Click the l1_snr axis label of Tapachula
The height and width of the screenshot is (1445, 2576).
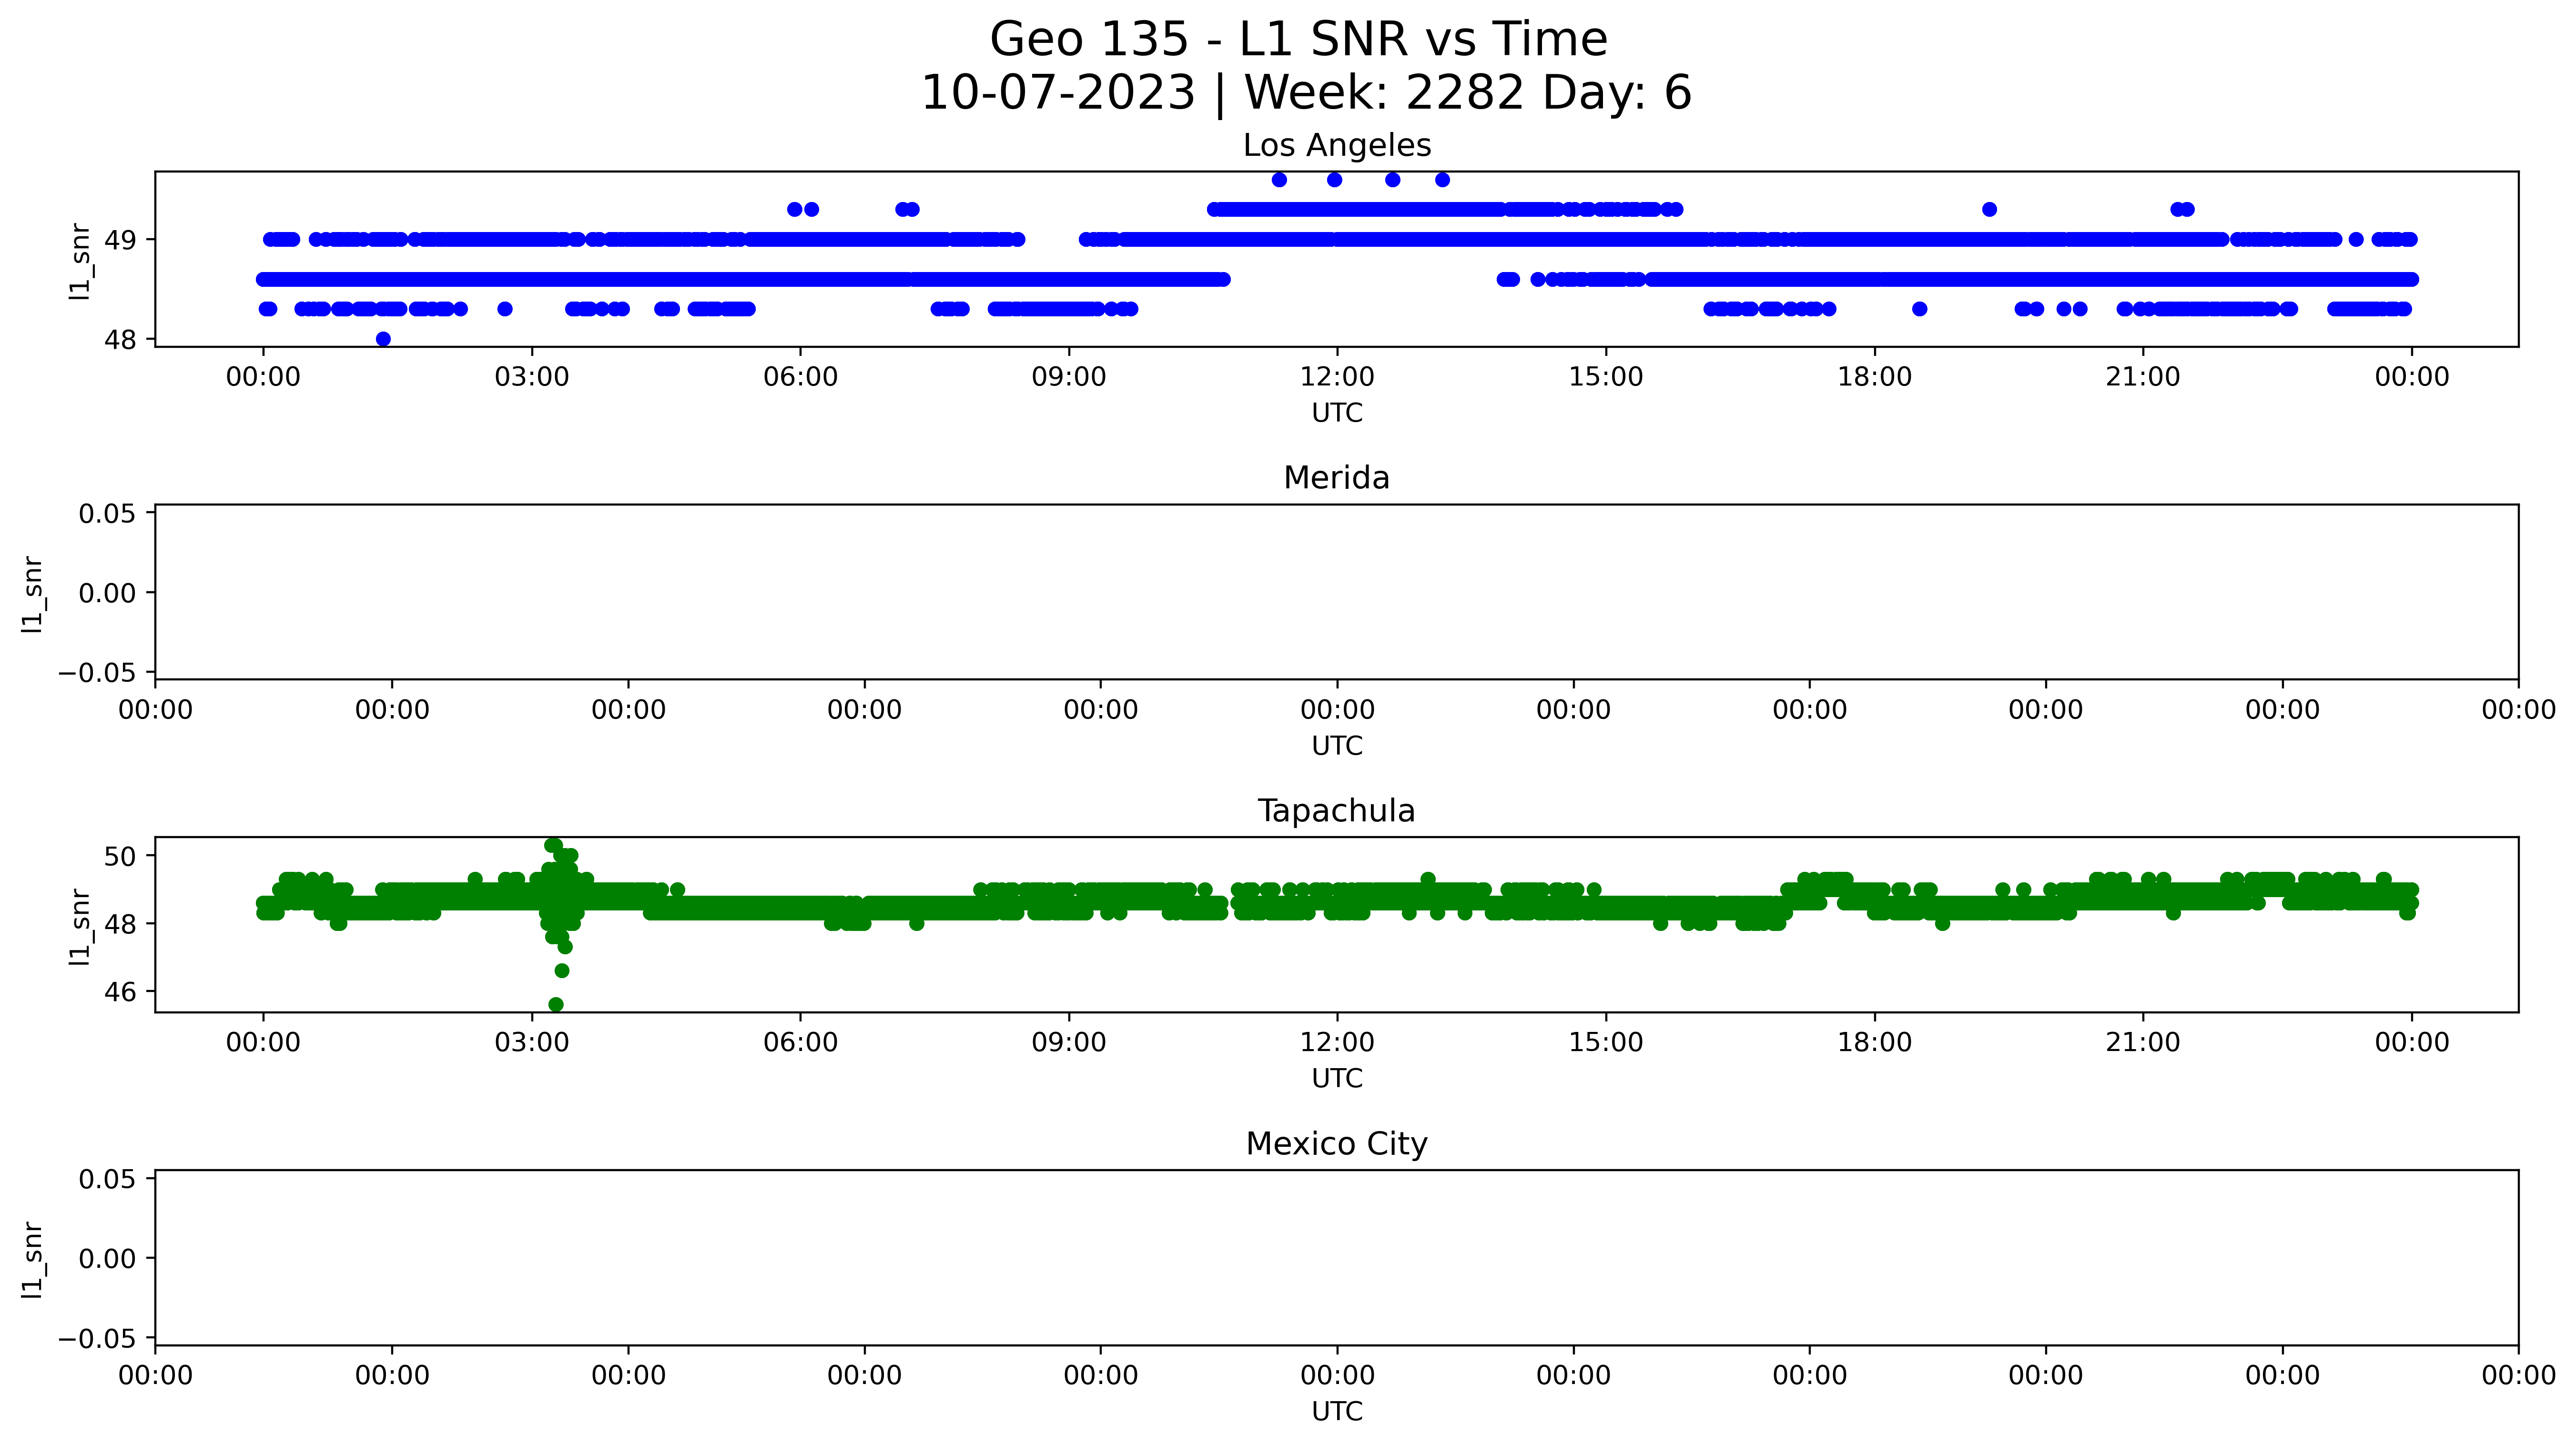click(80, 926)
